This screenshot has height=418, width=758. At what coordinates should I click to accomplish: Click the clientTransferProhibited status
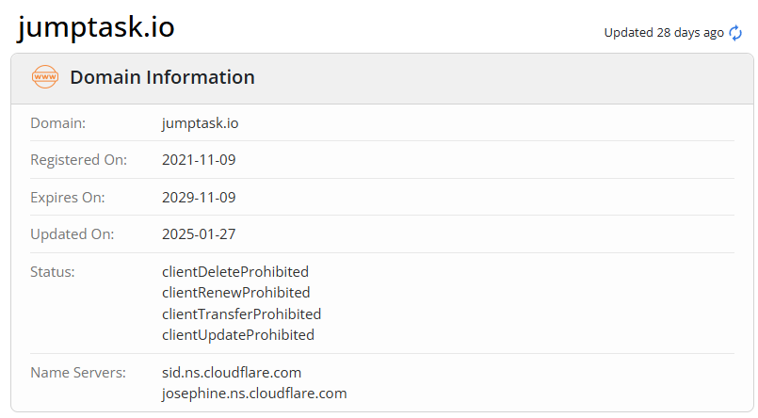(241, 313)
